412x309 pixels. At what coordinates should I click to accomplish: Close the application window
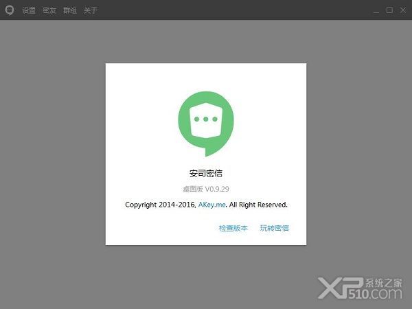403,10
